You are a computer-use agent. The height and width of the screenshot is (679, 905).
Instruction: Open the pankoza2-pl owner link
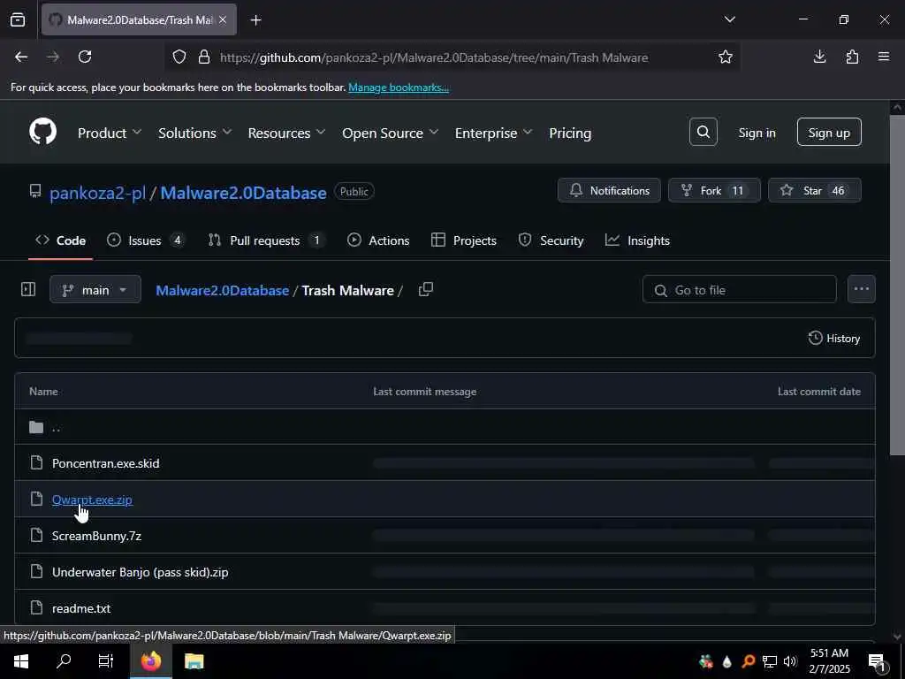click(x=97, y=192)
